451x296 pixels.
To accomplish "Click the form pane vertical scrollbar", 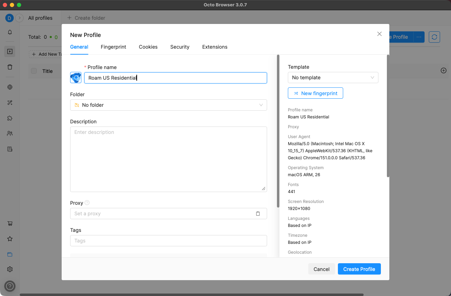I will (278, 131).
